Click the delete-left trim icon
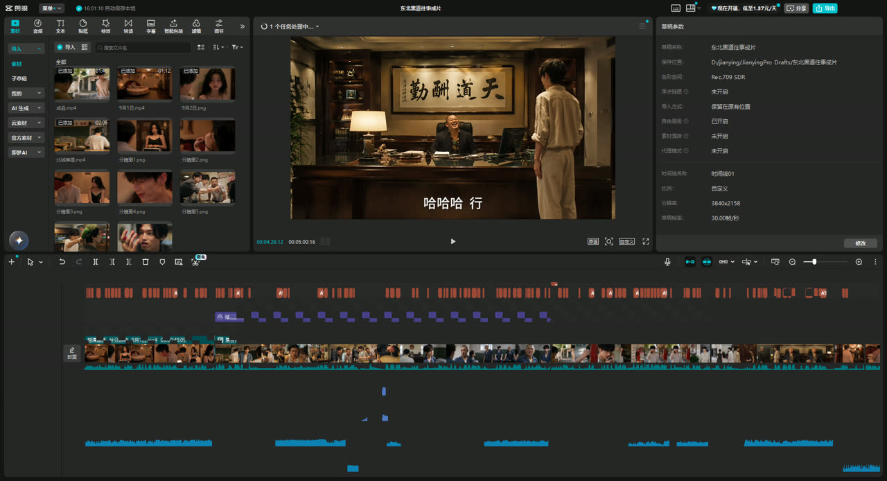This screenshot has width=887, height=481. click(x=112, y=262)
